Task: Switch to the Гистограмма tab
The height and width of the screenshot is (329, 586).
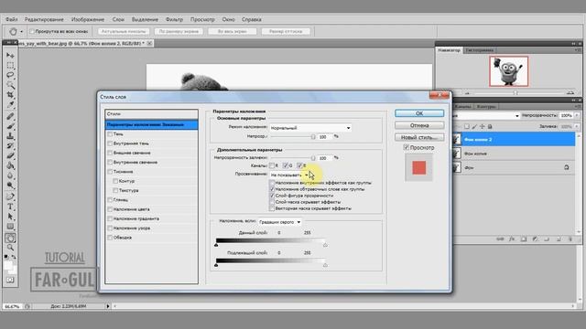Action: pos(480,50)
